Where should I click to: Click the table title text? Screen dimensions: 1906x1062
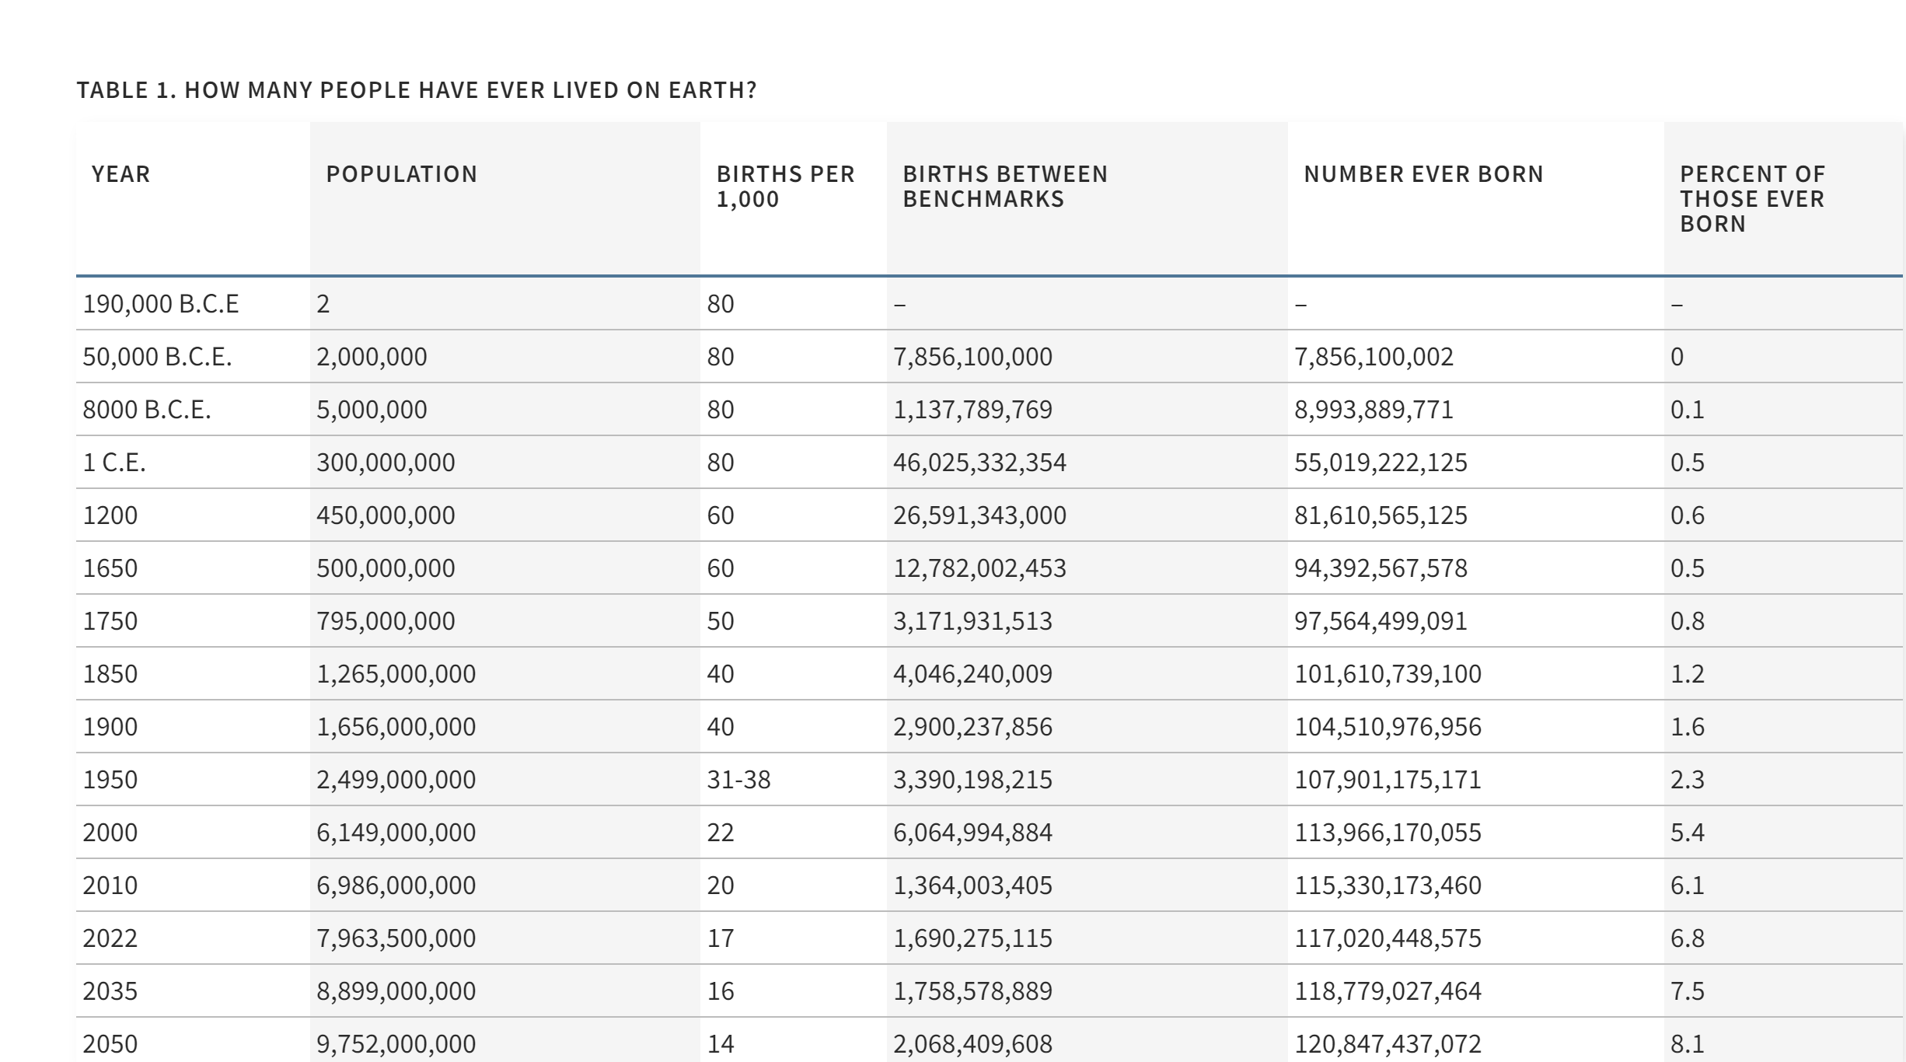(416, 90)
